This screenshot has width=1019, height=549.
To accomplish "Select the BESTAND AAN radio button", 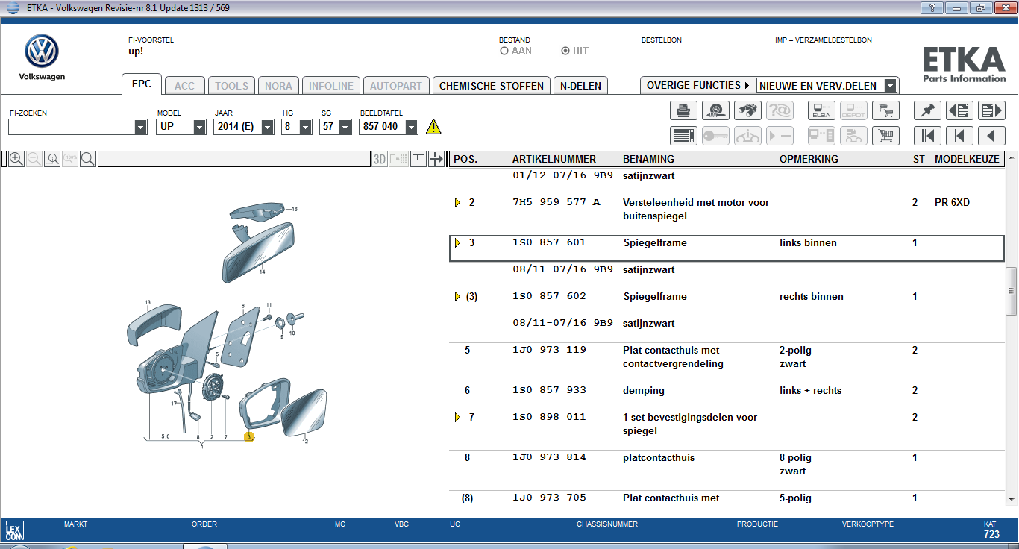I will click(x=504, y=51).
